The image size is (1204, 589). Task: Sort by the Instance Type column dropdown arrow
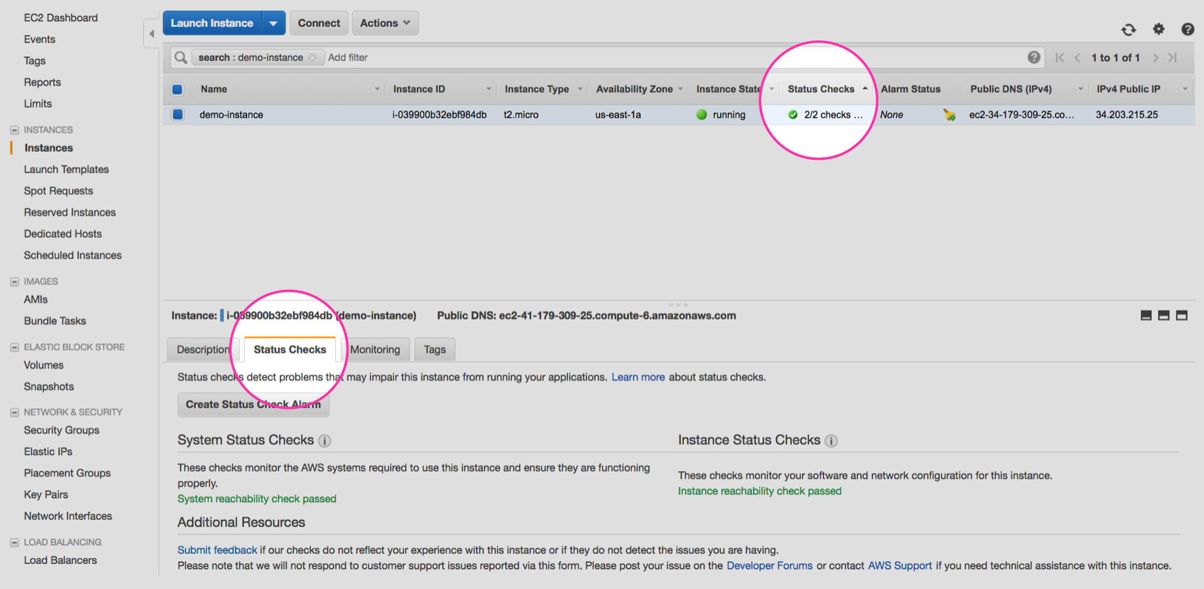coord(579,89)
